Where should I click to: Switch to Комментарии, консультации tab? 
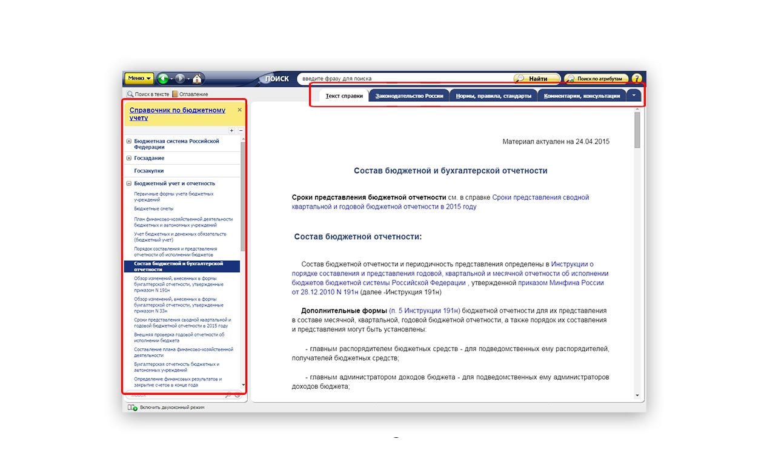tap(582, 96)
